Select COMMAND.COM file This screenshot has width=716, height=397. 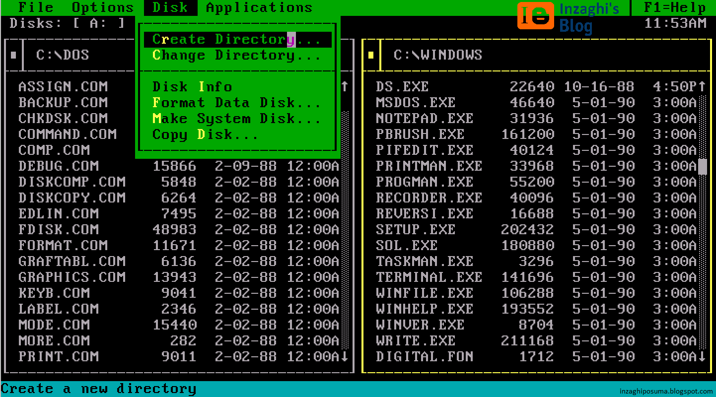[x=68, y=134]
